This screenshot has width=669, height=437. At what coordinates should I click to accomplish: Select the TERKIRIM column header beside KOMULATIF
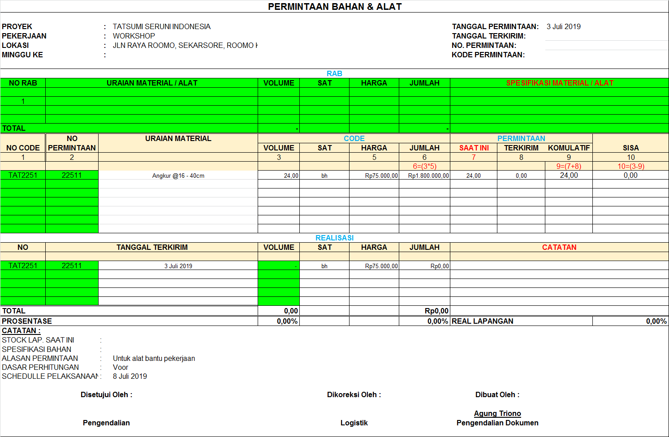521,148
